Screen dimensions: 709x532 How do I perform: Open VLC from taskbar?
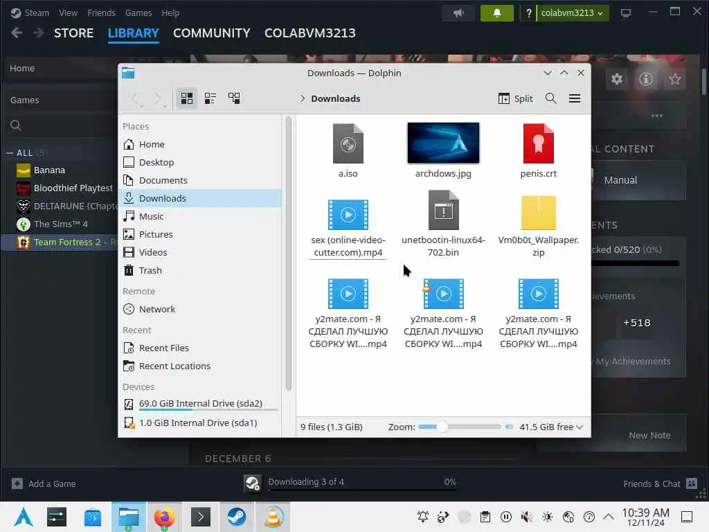(x=273, y=517)
